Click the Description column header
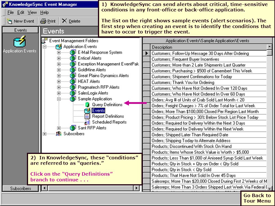Viewport: 275px width, 206px height. pyautogui.click(x=208, y=47)
